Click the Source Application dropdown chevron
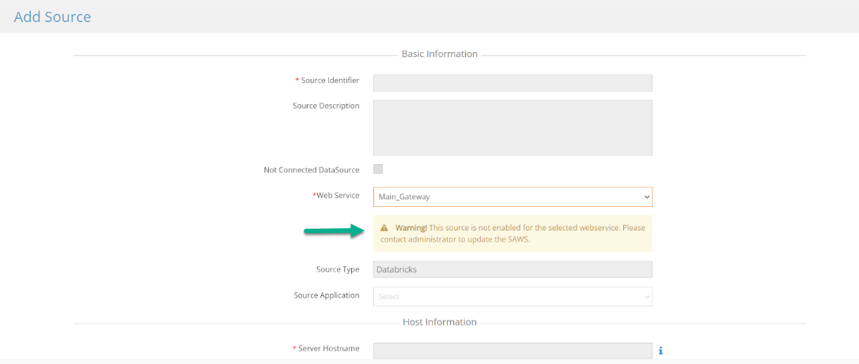Screen dimensions: 859x364 pos(647,296)
